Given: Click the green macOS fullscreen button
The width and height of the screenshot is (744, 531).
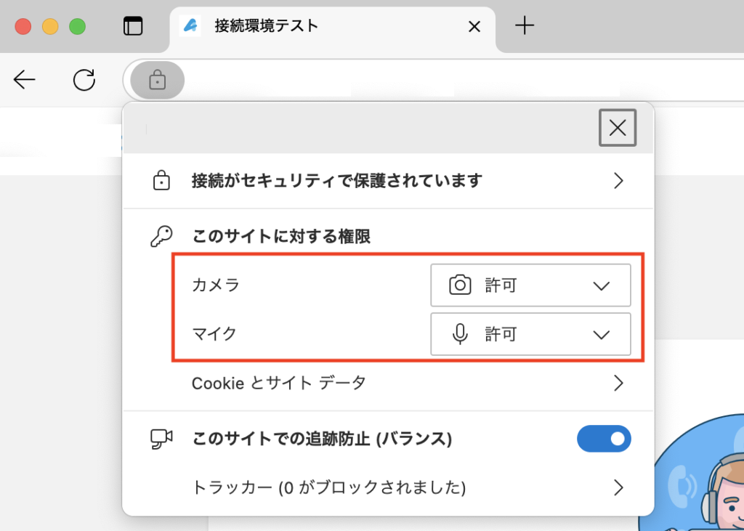Looking at the screenshot, I should 77,27.
